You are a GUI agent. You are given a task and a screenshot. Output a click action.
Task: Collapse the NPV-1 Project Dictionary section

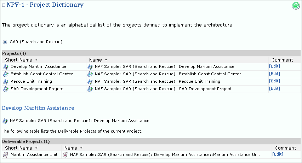click(4, 5)
